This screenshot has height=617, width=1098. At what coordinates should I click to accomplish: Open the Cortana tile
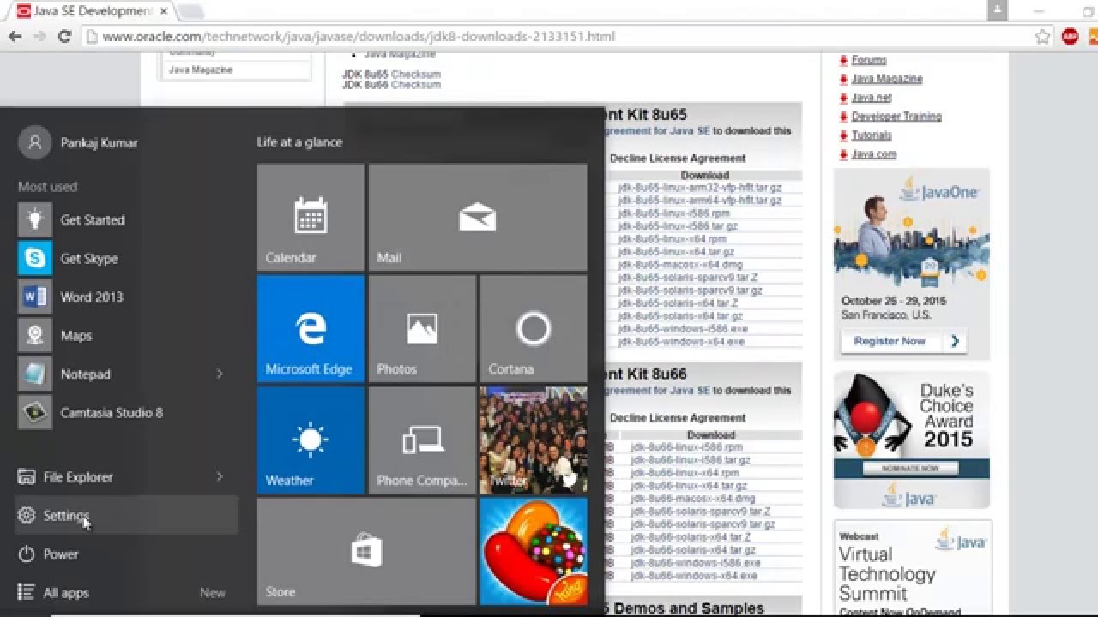coord(534,328)
